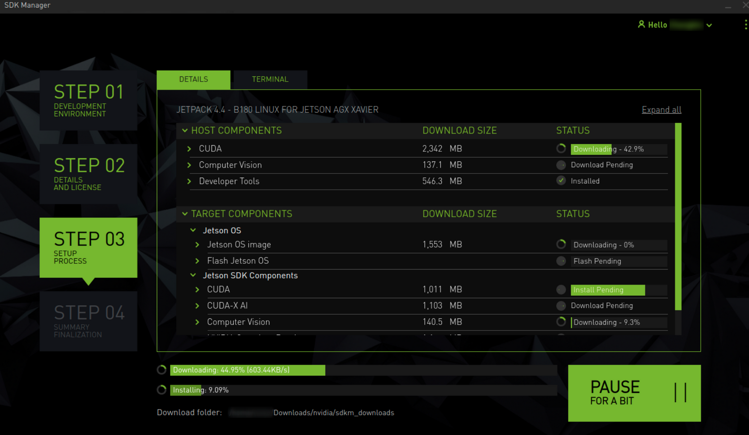Click the pending circle icon for target CUDA

[x=561, y=290]
